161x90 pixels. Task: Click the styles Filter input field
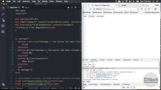101,87
